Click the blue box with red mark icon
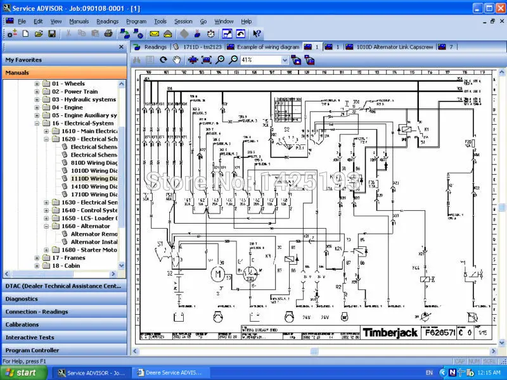The width and height of the screenshot is (507, 380). (x=197, y=34)
